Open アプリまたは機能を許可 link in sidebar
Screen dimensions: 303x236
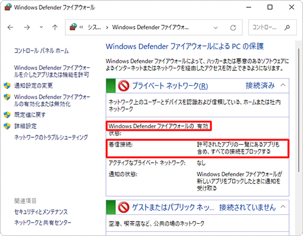[52, 71]
